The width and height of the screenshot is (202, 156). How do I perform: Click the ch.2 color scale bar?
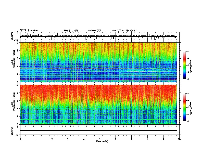click(184, 107)
